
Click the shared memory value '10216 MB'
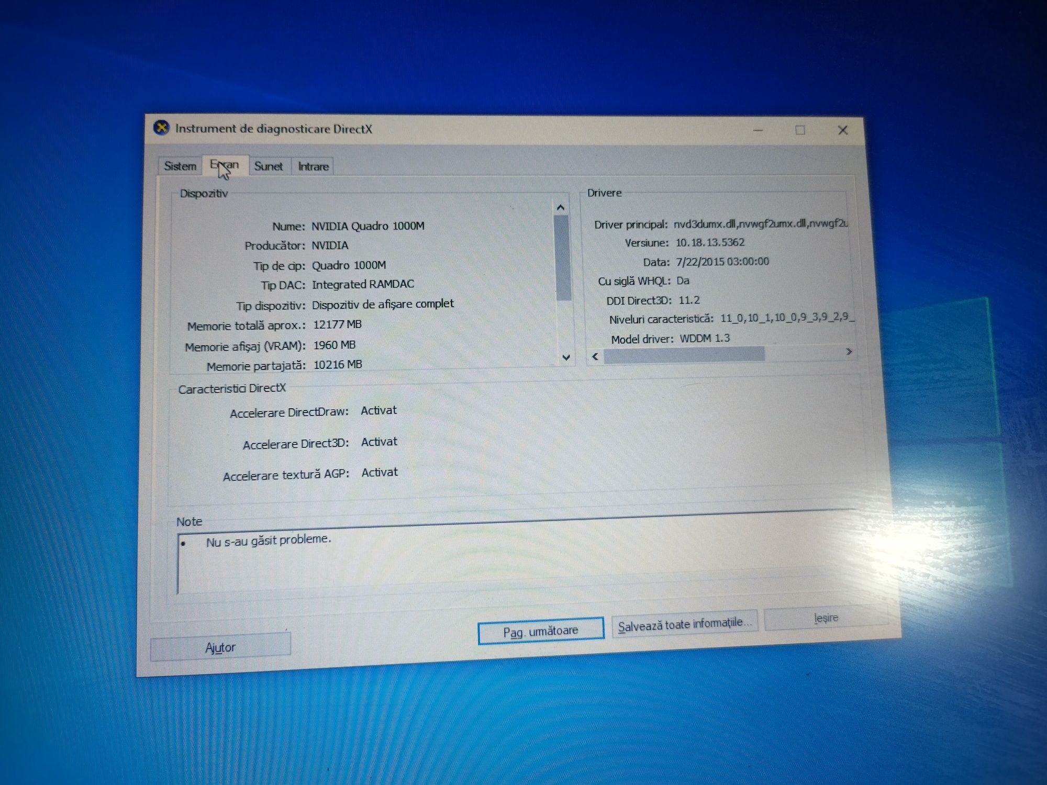click(338, 364)
